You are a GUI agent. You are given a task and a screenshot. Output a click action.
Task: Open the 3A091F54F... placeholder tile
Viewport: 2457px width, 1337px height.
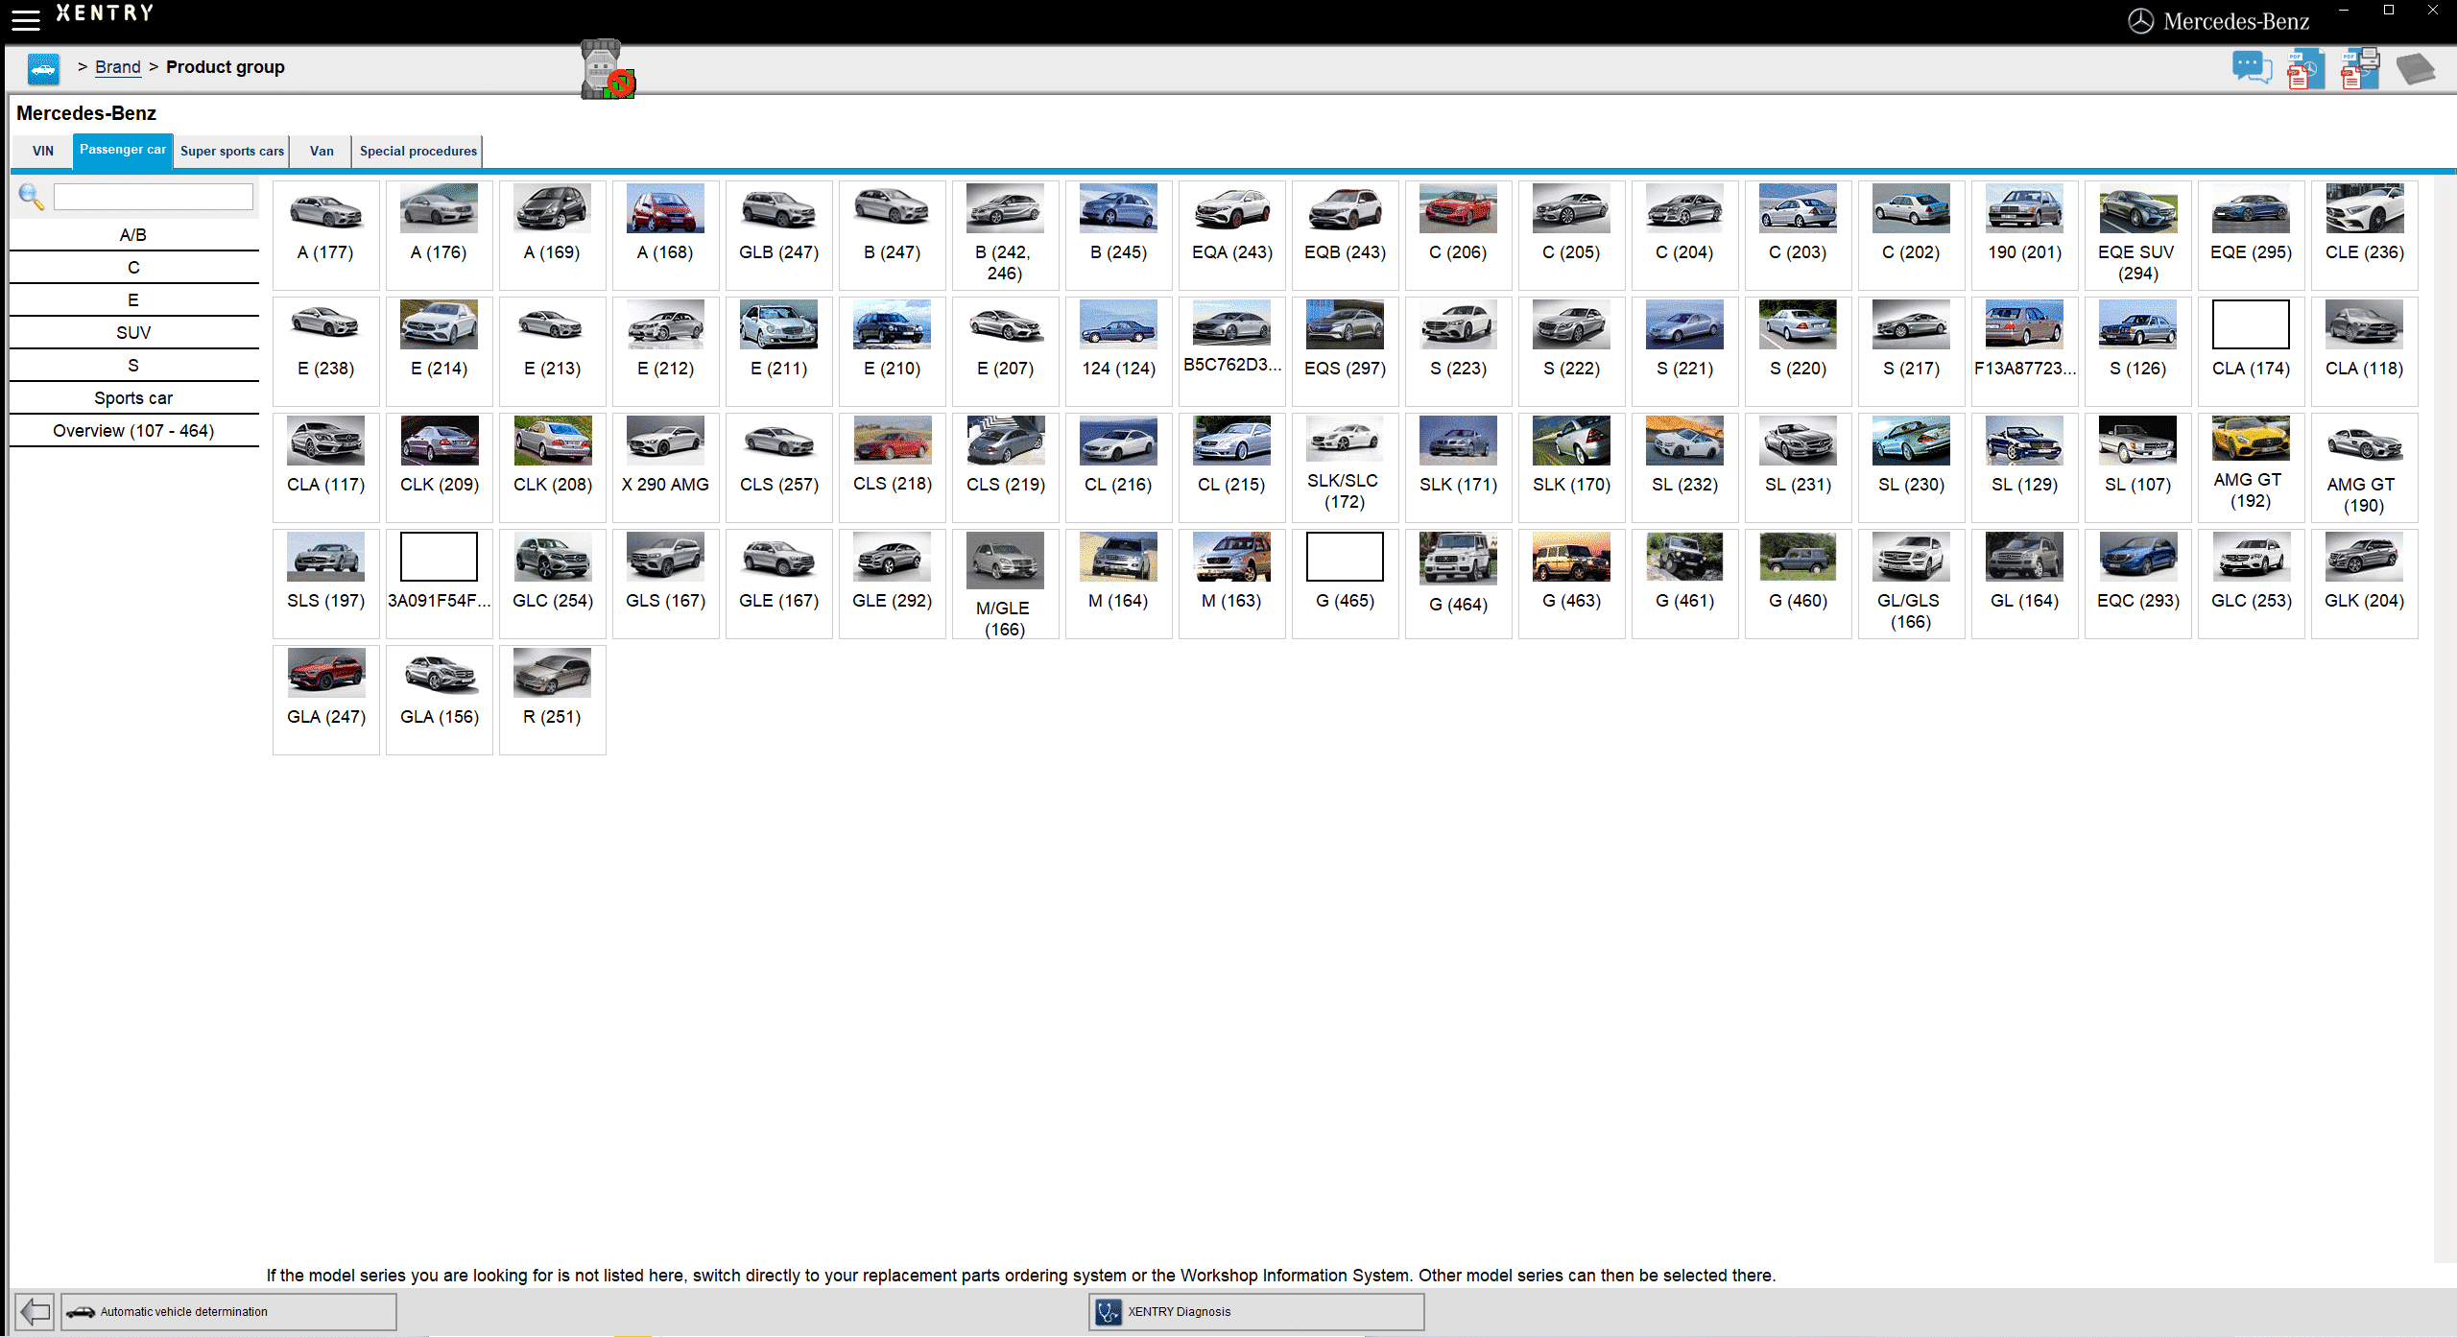[x=440, y=584]
